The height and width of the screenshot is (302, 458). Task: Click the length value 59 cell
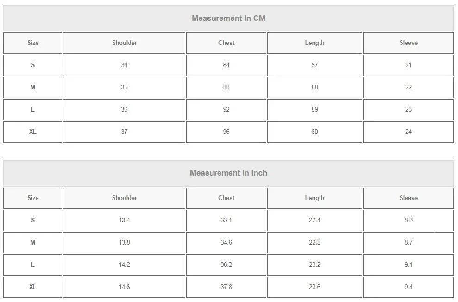[x=314, y=110]
